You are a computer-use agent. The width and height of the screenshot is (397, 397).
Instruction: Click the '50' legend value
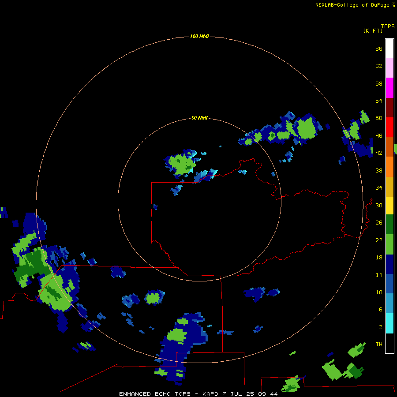(379, 118)
